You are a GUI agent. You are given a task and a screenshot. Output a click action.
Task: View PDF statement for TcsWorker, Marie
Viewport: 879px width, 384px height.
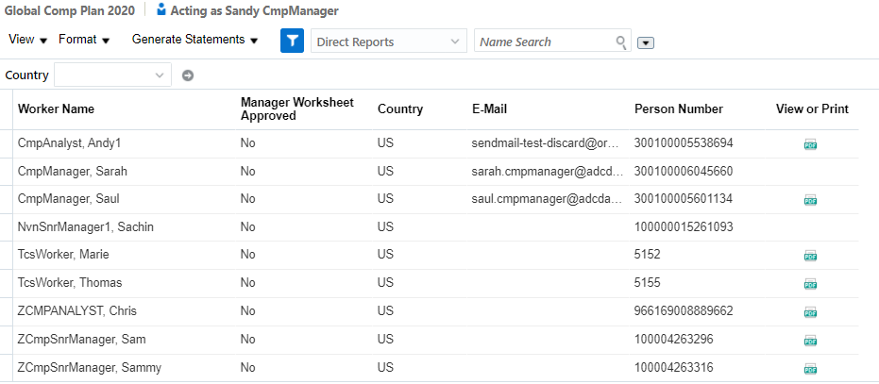(810, 256)
